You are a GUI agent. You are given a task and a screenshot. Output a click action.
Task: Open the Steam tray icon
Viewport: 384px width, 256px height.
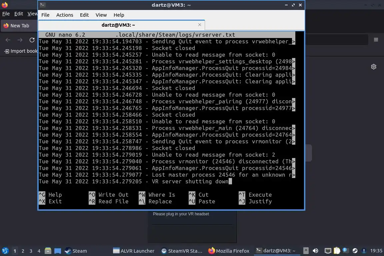(x=355, y=251)
